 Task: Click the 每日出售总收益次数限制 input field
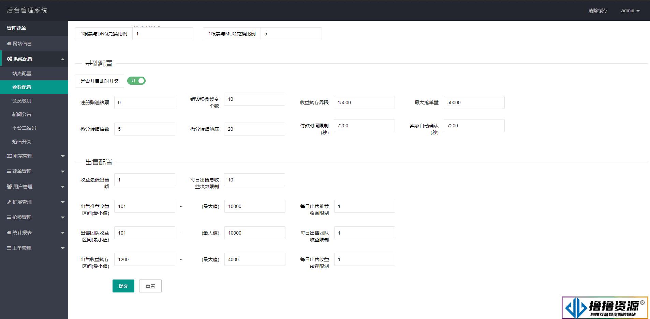pos(254,180)
